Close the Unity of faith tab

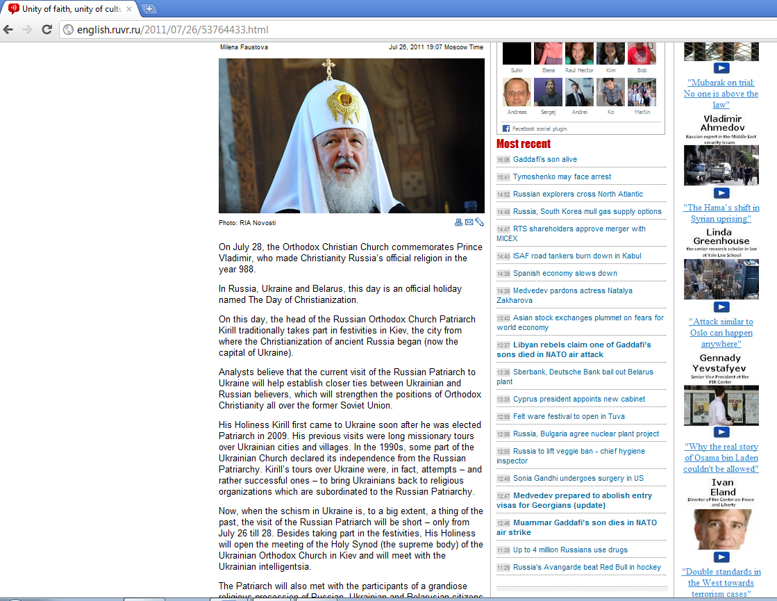click(x=130, y=9)
